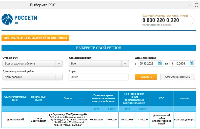Click the Показать button
The width and height of the screenshot is (200, 129).
(x=146, y=77)
